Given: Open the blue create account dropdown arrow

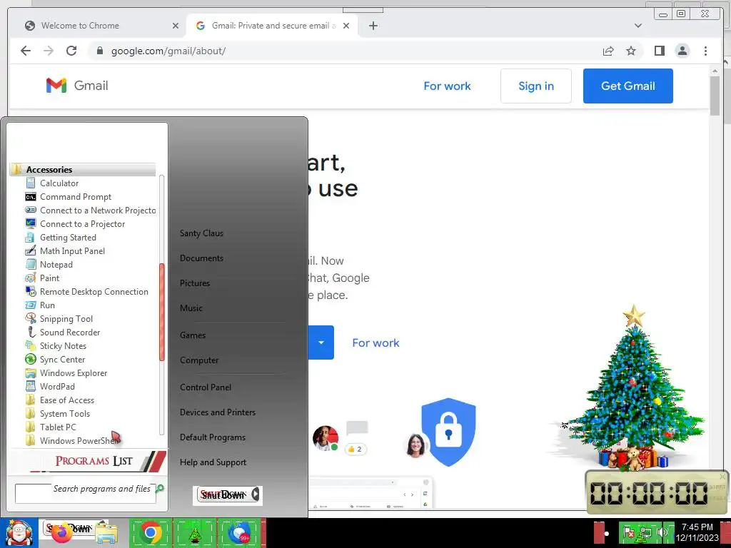Looking at the screenshot, I should coord(321,342).
